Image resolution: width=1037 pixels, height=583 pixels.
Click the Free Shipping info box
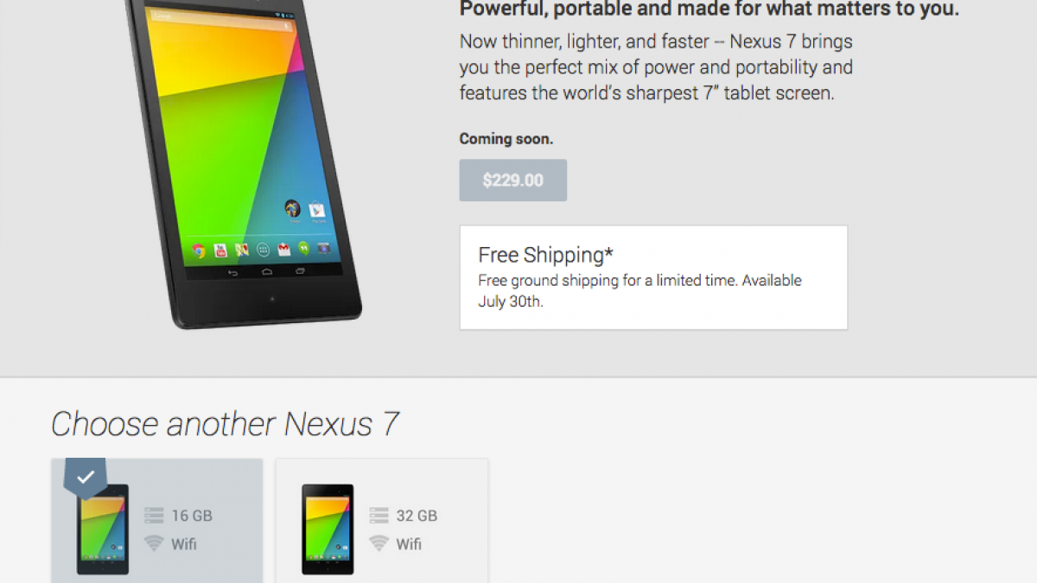[653, 277]
